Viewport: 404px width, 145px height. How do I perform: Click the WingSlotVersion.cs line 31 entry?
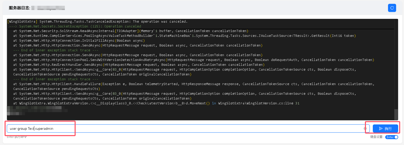(x=259, y=103)
